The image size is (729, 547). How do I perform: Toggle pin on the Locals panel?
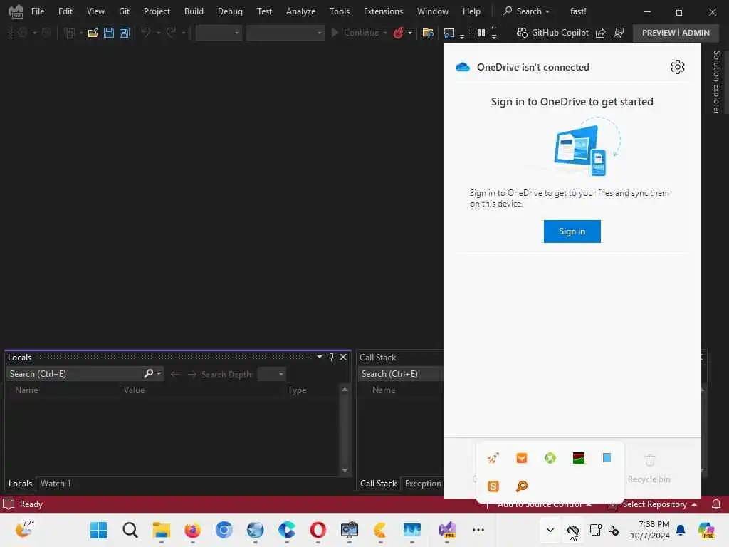click(331, 357)
